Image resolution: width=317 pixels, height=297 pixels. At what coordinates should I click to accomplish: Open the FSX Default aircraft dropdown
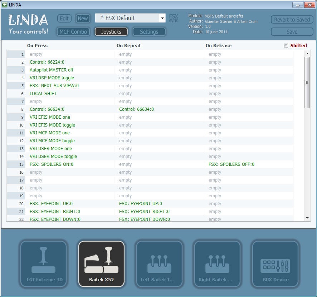point(162,18)
